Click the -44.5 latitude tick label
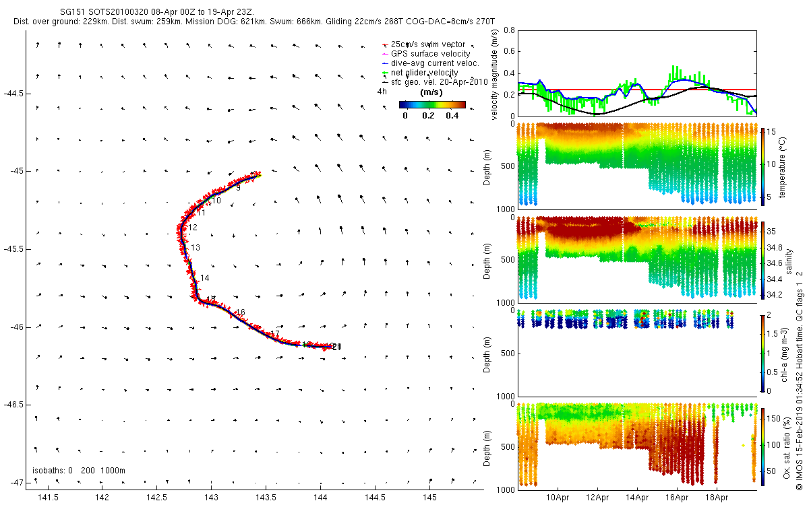 click(x=16, y=93)
